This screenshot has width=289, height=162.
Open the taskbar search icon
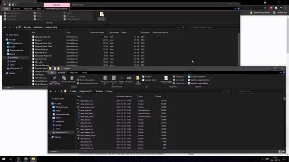click(11, 159)
